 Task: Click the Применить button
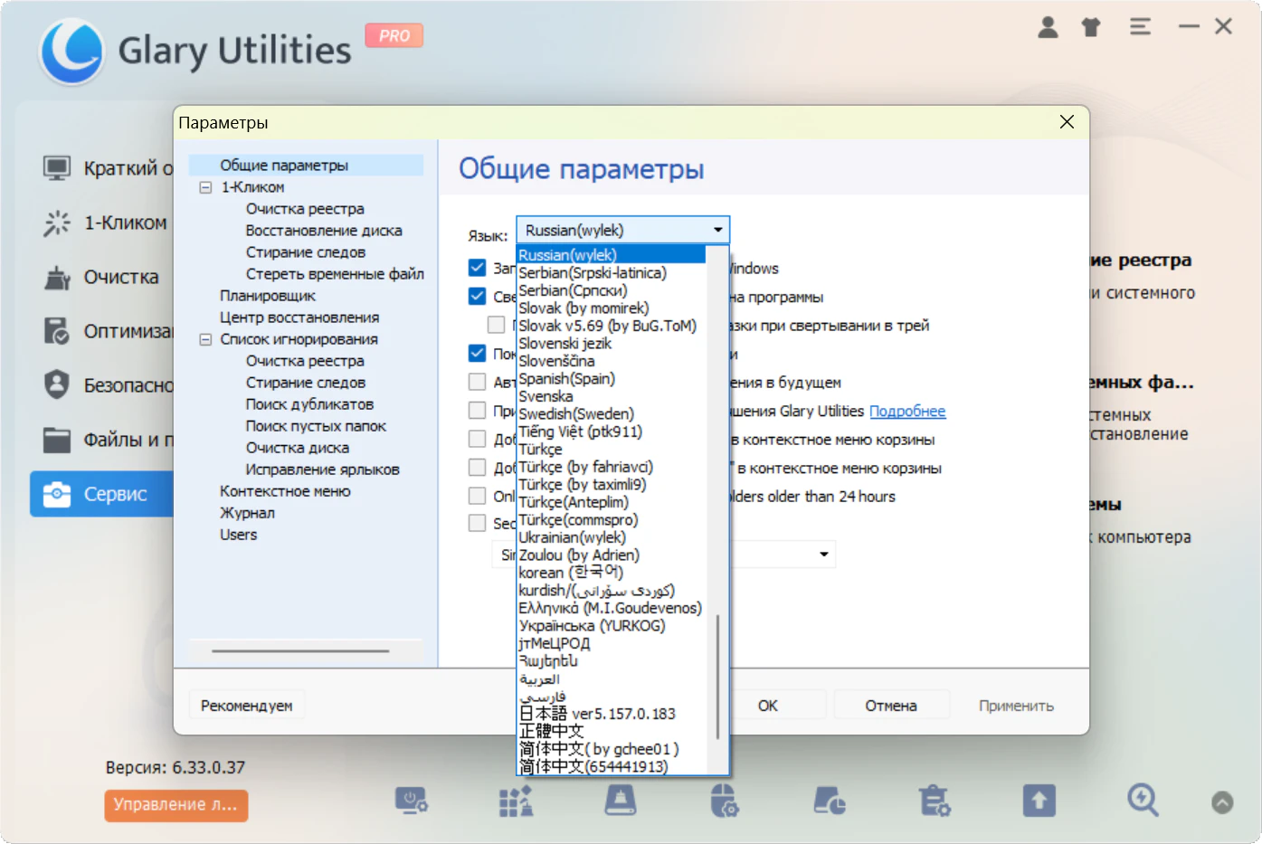(1016, 706)
